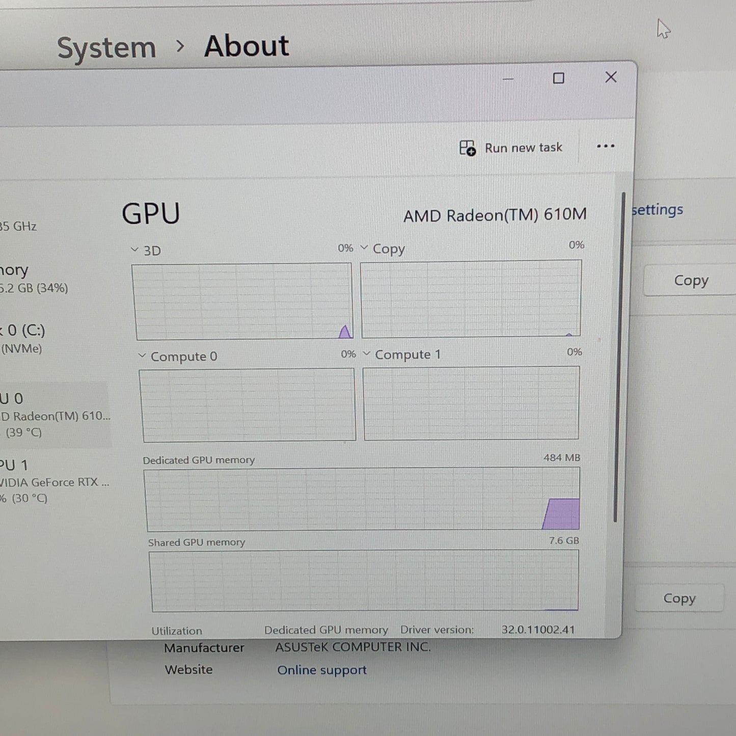
Task: Close the Task Manager window
Action: coord(611,77)
